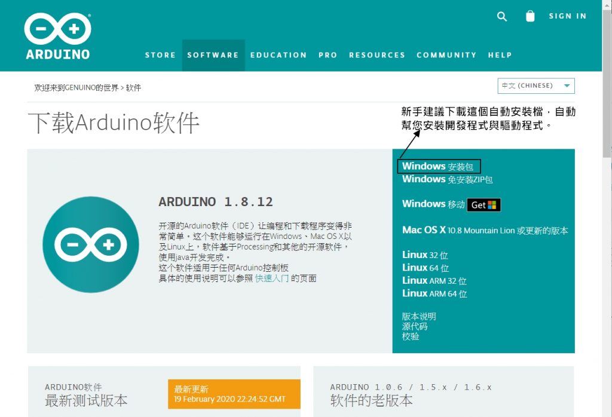
Task: Click the Microsoft Store Get badge
Action: [x=484, y=205]
